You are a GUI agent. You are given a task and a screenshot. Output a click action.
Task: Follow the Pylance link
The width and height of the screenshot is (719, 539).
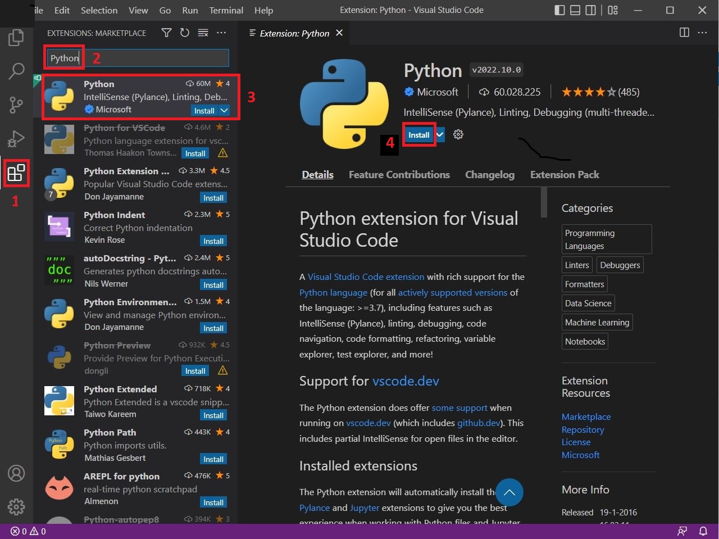coord(315,508)
